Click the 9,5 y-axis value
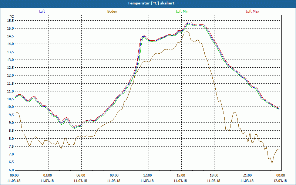This screenshot has width=296, height=185. coord(11,115)
